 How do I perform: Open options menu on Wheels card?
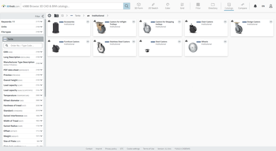tap(225, 41)
